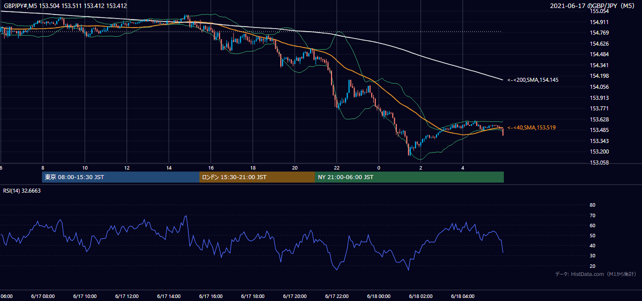Image resolution: width=642 pixels, height=301 pixels.
Task: Click the 200 SMA 154.145 label
Action: pyautogui.click(x=532, y=80)
